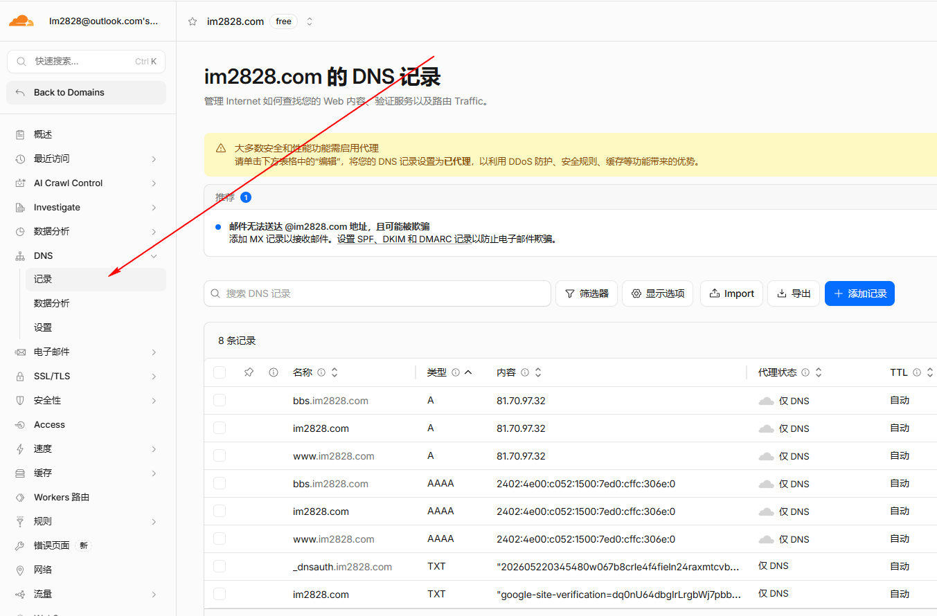Screen dimensions: 937x616
Task: Expand the top-level 数据分析 chevron
Action: click(x=154, y=232)
